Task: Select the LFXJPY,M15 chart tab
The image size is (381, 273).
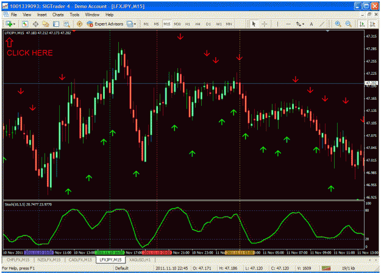Action: [x=110, y=260]
